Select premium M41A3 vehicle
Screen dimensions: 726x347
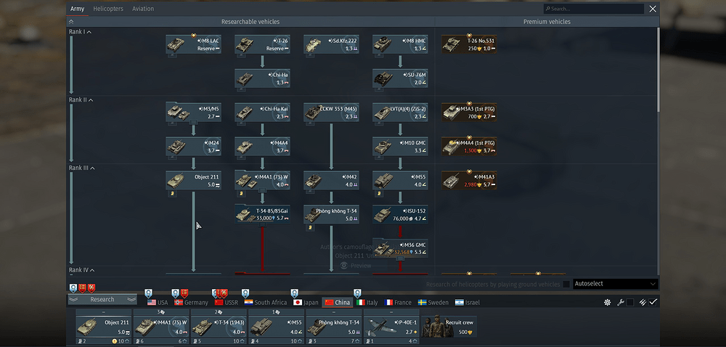click(469, 181)
